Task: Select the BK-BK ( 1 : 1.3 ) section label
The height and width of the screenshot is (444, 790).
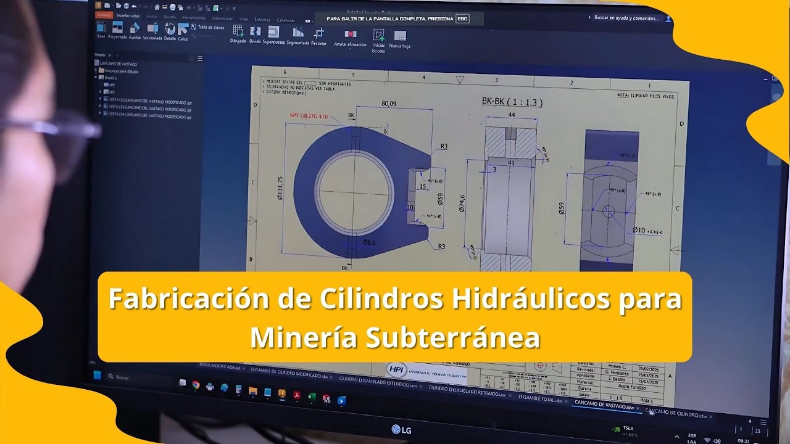Action: click(512, 102)
